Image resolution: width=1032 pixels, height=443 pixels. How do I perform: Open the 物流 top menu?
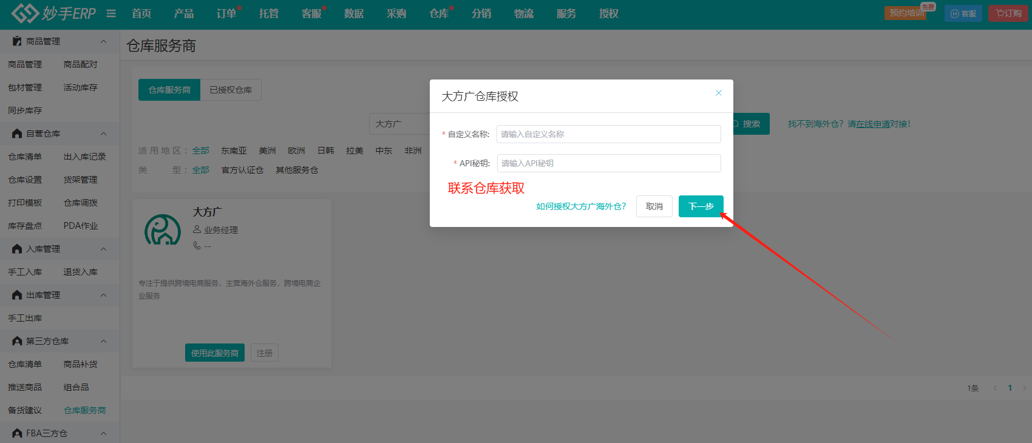524,13
